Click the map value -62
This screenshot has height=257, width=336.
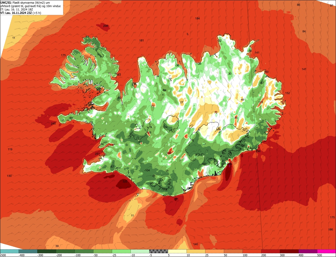click(x=119, y=98)
